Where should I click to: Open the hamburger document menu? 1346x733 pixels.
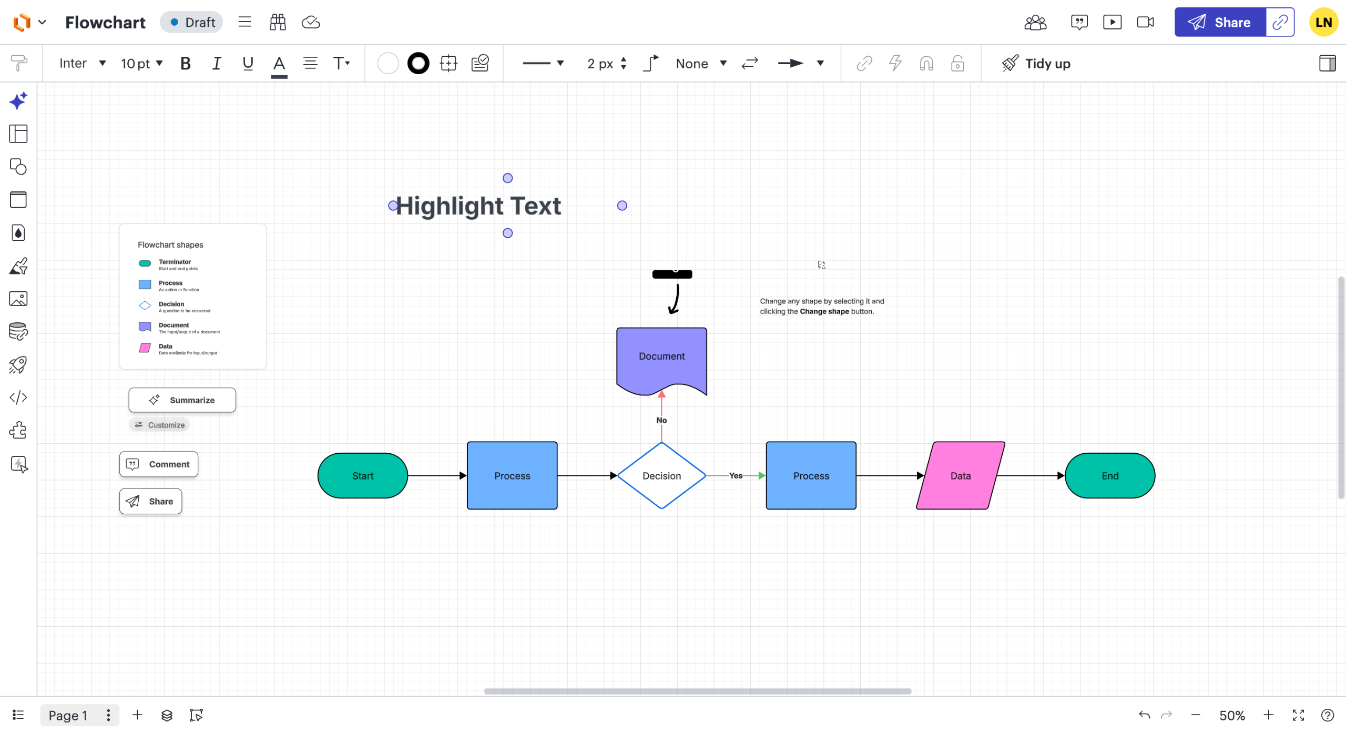pyautogui.click(x=244, y=22)
